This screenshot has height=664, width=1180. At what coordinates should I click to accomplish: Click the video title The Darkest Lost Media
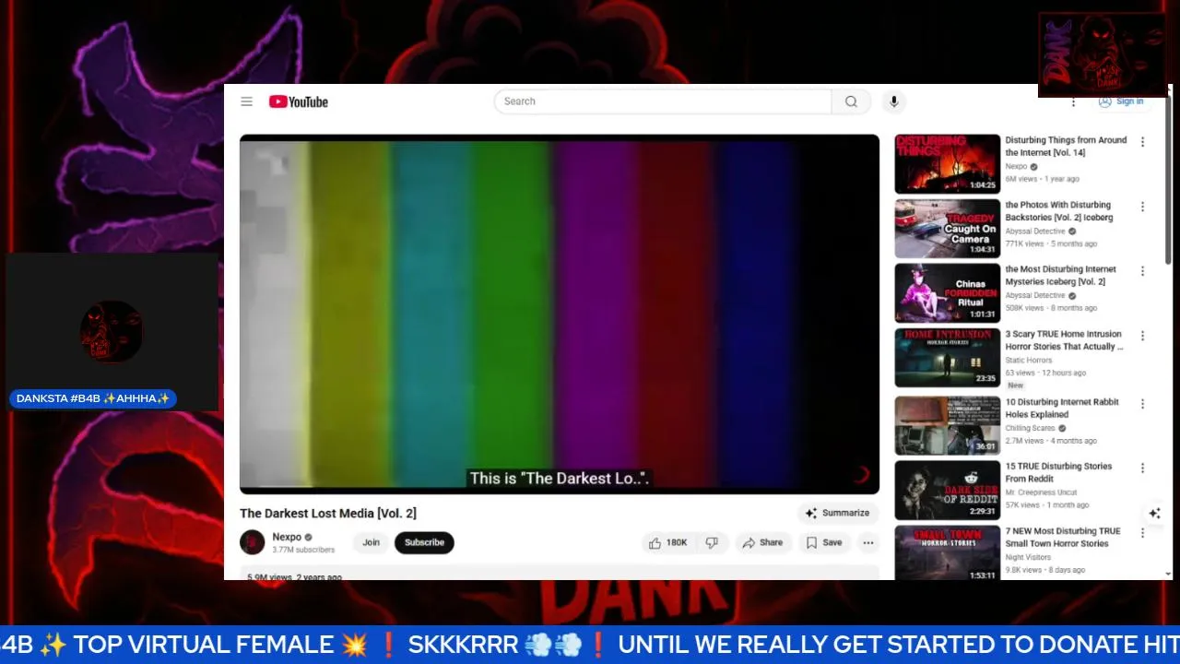pyautogui.click(x=328, y=513)
